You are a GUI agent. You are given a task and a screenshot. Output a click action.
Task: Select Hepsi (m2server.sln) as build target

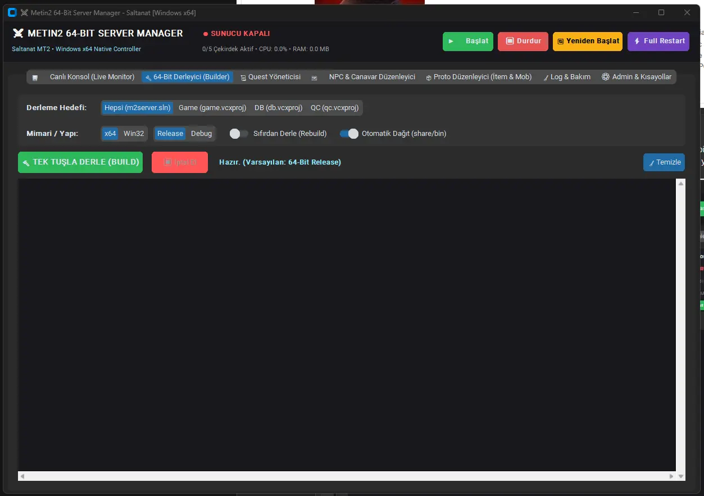coord(138,108)
